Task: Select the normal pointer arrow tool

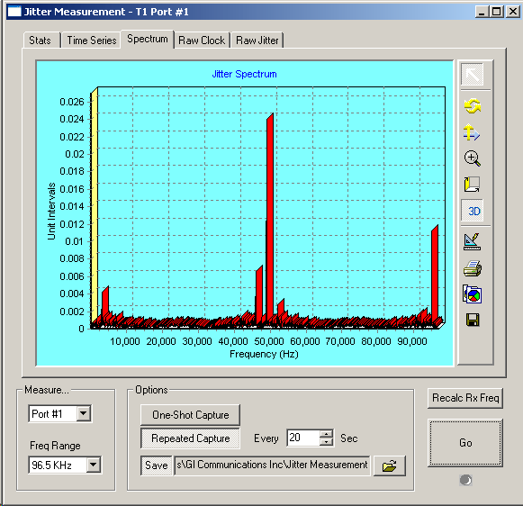Action: (473, 74)
